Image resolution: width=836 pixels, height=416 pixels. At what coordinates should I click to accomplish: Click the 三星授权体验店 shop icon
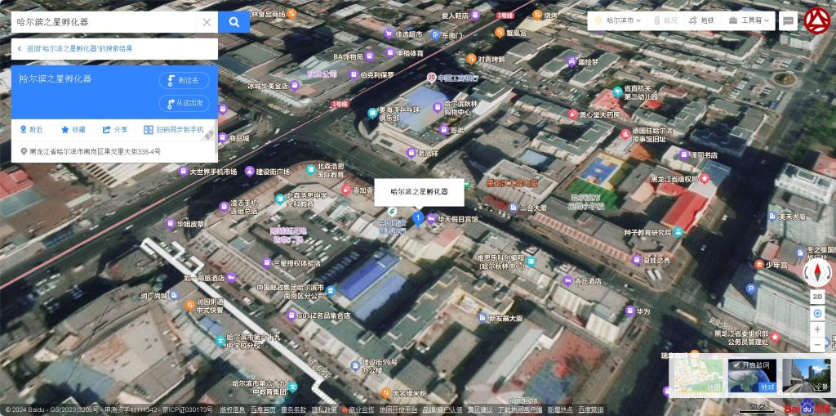tap(267, 262)
